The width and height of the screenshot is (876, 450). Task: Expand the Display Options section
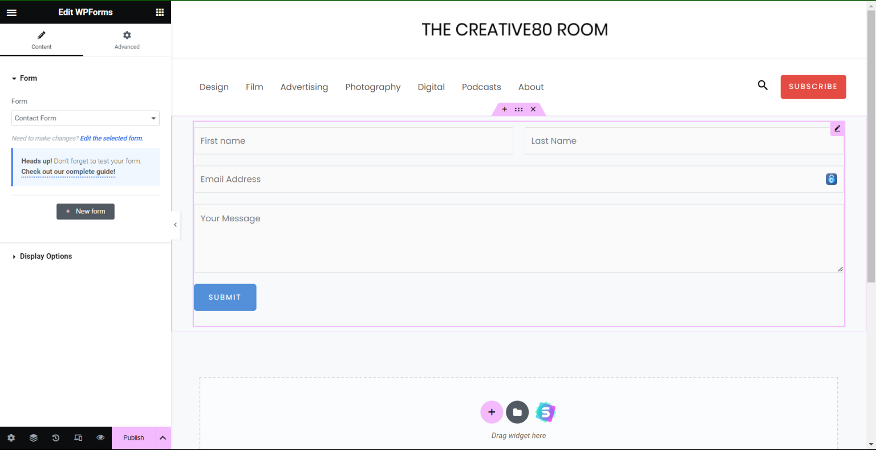click(x=46, y=256)
